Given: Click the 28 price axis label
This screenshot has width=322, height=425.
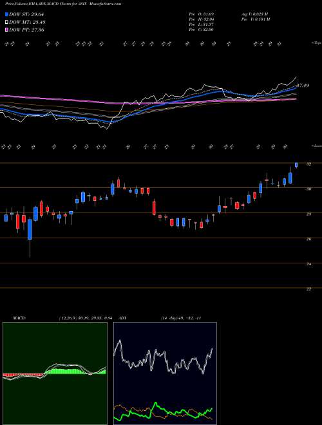Looking at the screenshot, I should pos(308,214).
